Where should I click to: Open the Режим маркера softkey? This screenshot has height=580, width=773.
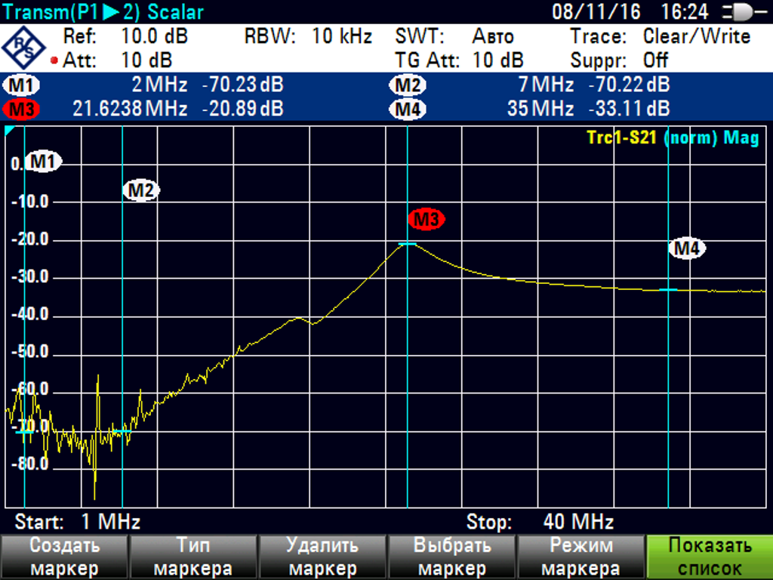coord(580,557)
